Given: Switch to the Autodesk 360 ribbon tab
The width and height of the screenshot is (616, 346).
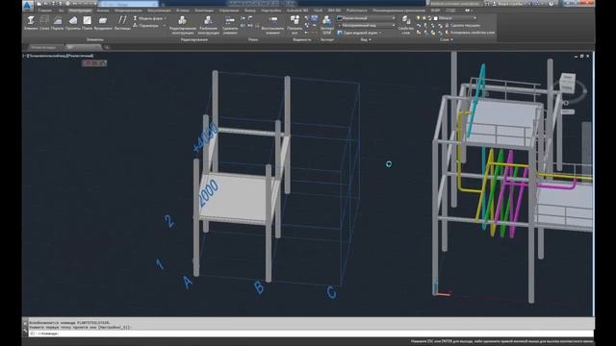Looking at the screenshot, I should [x=297, y=11].
